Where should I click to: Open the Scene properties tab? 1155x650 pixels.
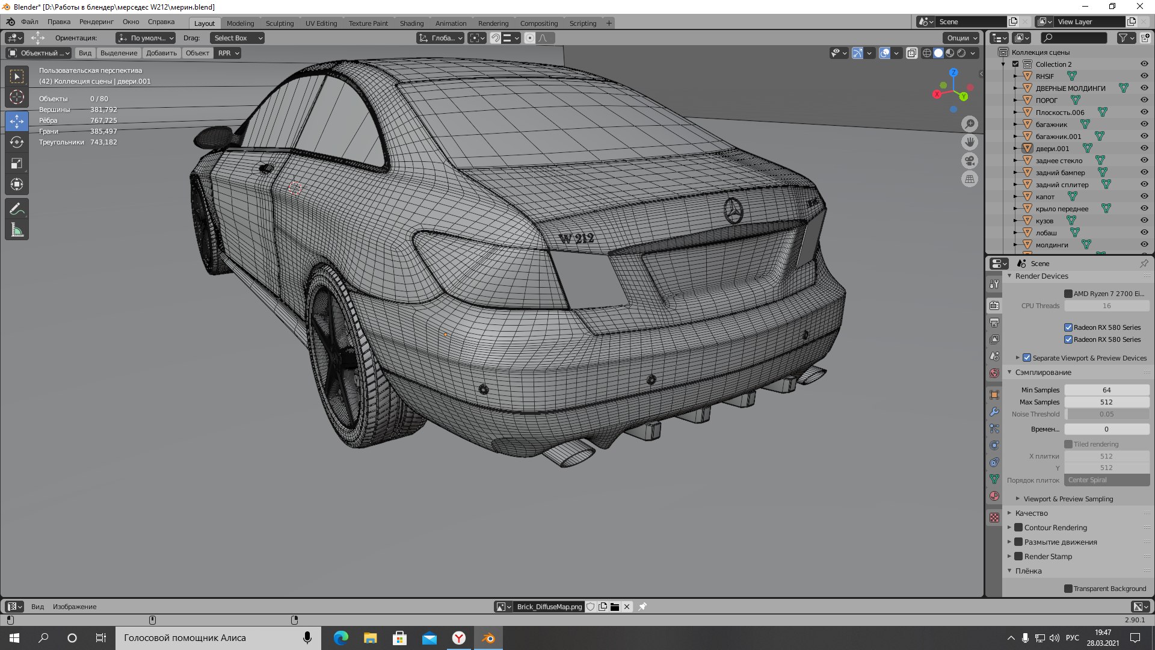click(x=994, y=356)
